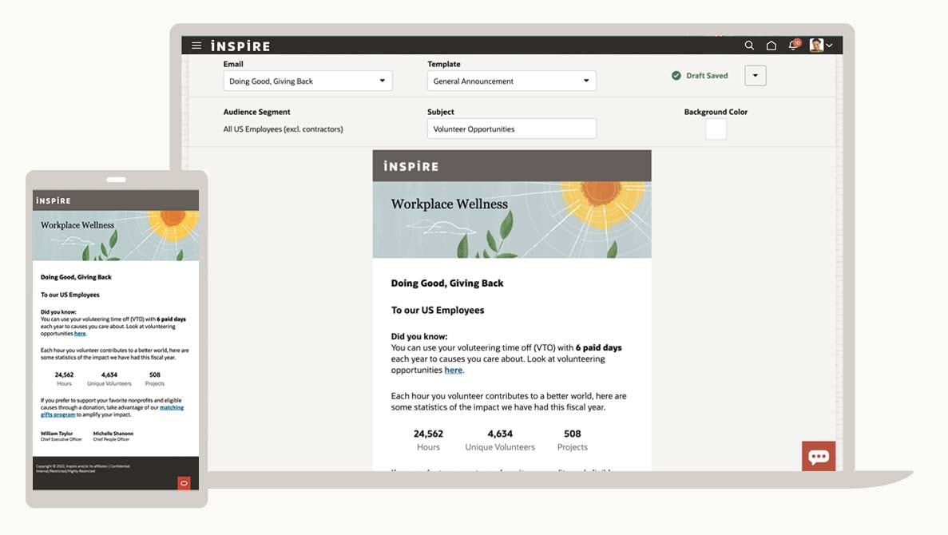This screenshot has height=535, width=948.
Task: Click the Workplace Wellness banner image
Action: tap(511, 220)
